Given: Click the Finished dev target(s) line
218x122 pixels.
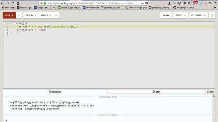Looking at the screenshot, I should (52, 105).
